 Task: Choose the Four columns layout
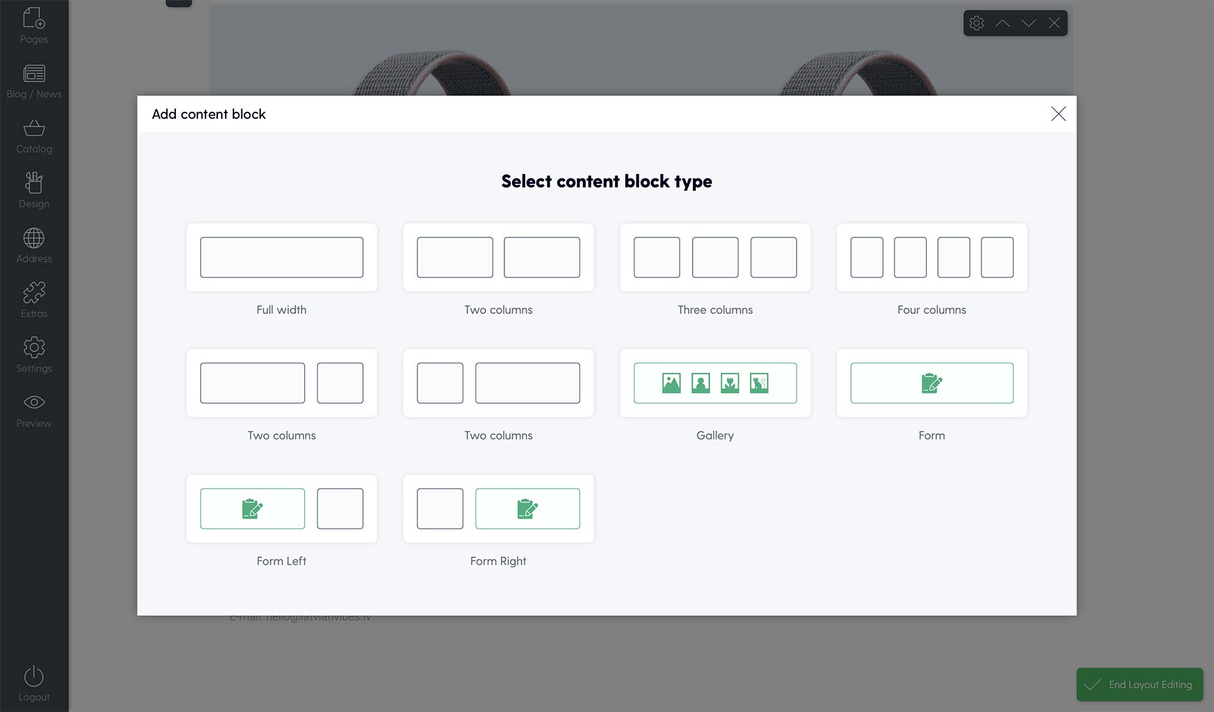coord(932,258)
